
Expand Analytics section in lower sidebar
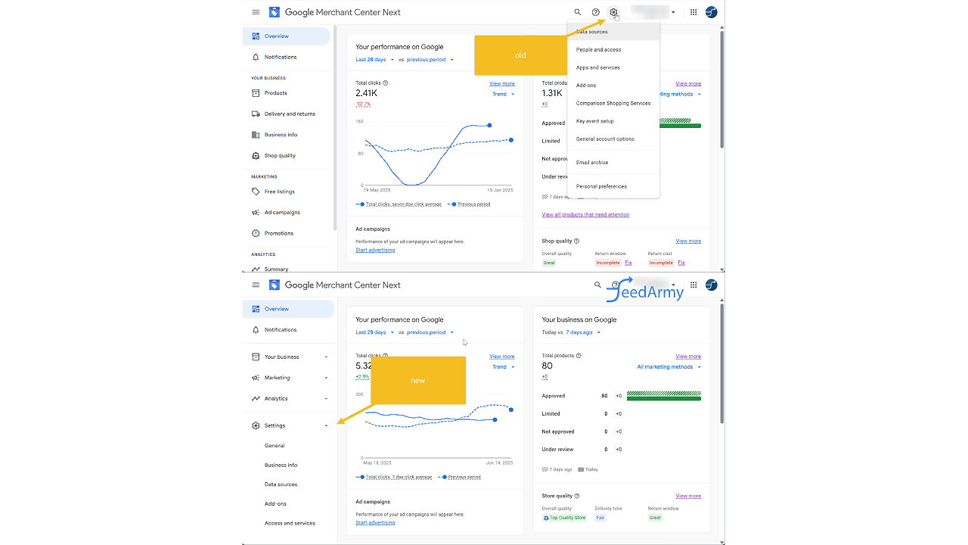coord(288,398)
